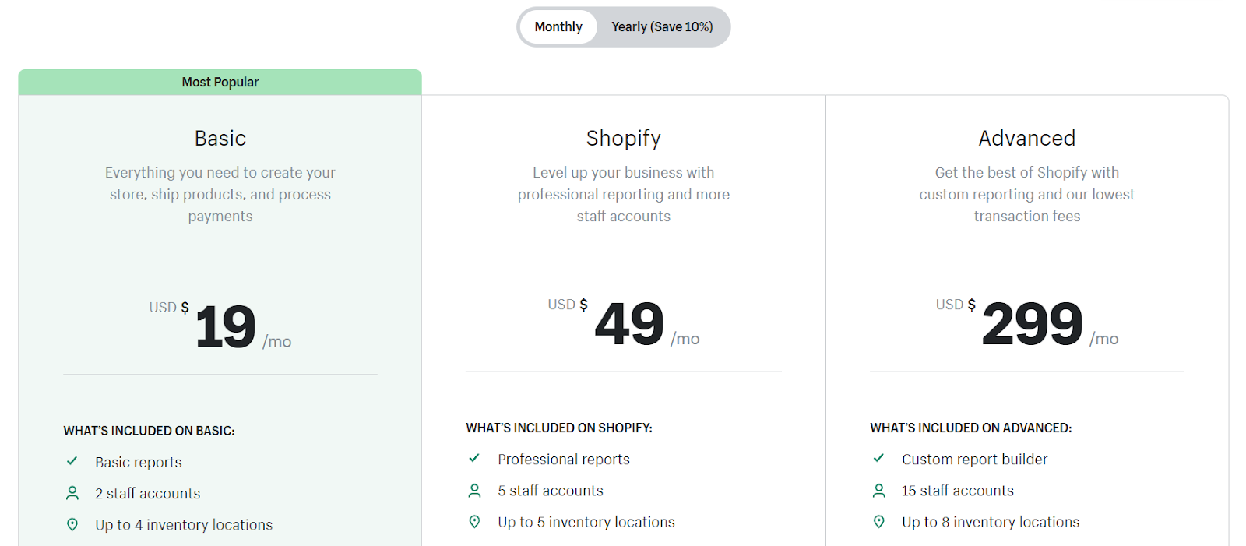Click the location pin beside 5 inventory locations
The height and width of the screenshot is (546, 1246).
474,521
